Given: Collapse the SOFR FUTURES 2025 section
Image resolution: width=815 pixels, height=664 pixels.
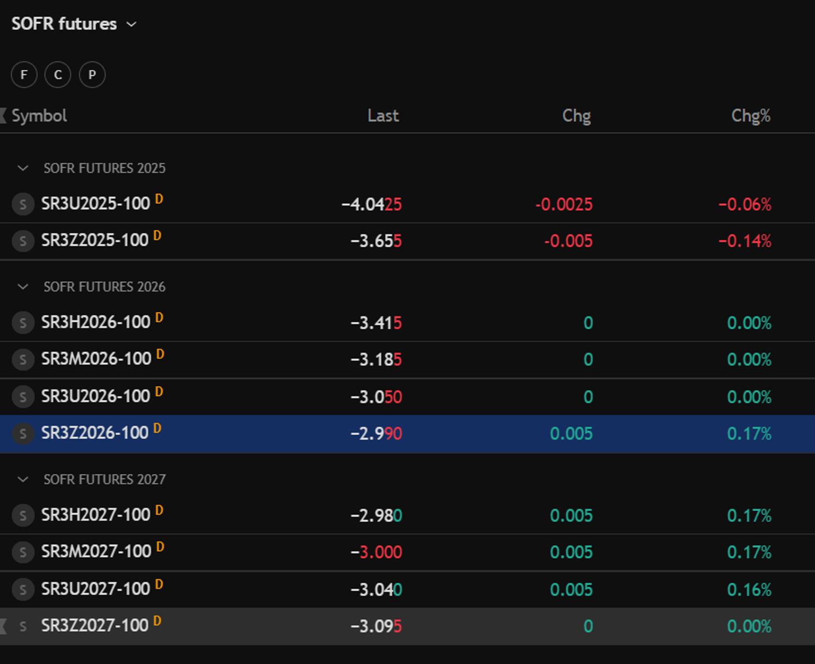Looking at the screenshot, I should pos(23,168).
